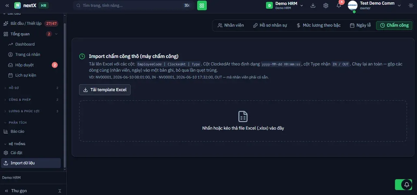The height and width of the screenshot is (195, 417).
Task: Click Demo HRM label at sidebar bottom
Action: pos(11,178)
